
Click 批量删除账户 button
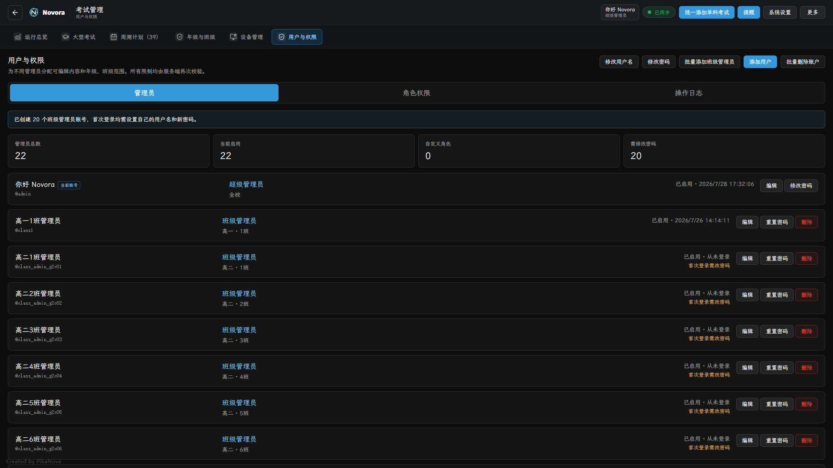tap(803, 62)
